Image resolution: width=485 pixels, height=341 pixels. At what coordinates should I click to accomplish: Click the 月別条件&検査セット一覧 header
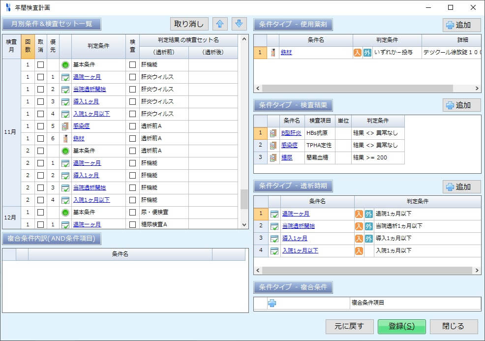[x=53, y=23]
